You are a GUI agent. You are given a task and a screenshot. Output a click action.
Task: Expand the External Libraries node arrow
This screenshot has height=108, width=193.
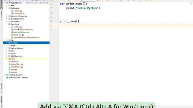(5, 75)
